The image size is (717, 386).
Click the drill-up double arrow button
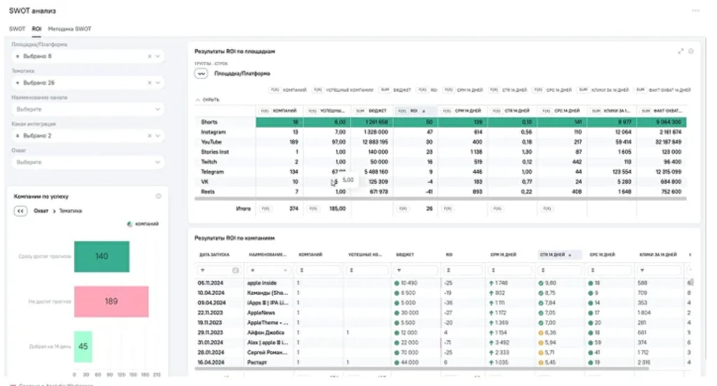[x=21, y=211]
